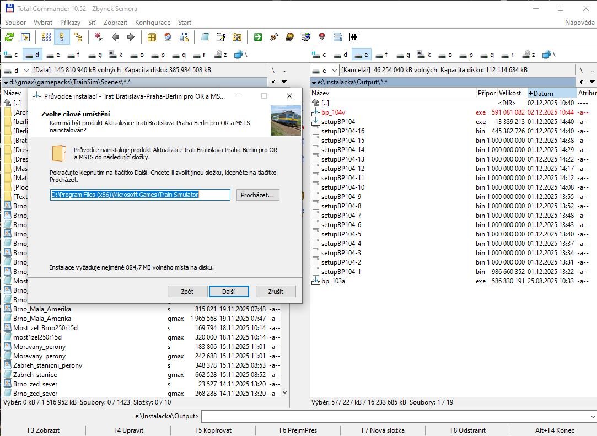
Task: Click the green Refresh (reread source) toolbar icon
Action: [x=9, y=37]
